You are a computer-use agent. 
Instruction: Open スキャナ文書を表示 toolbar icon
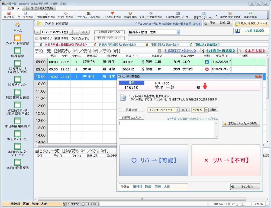coord(150,14)
